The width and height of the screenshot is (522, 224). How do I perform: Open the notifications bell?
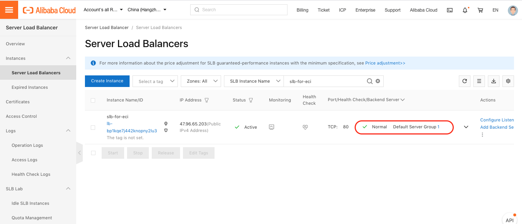465,10
